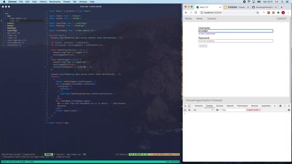Switch to the Google browser tab

(x=236, y=7)
